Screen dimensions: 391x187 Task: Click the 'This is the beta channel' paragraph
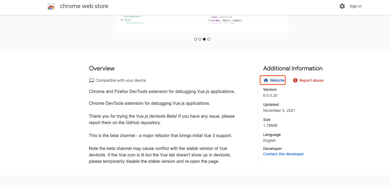[x=160, y=135]
